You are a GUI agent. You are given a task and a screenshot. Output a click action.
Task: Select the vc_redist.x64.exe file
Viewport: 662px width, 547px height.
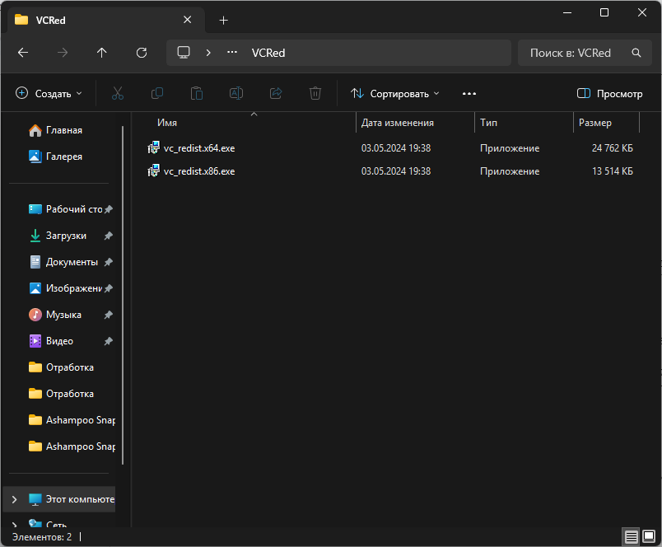[199, 148]
